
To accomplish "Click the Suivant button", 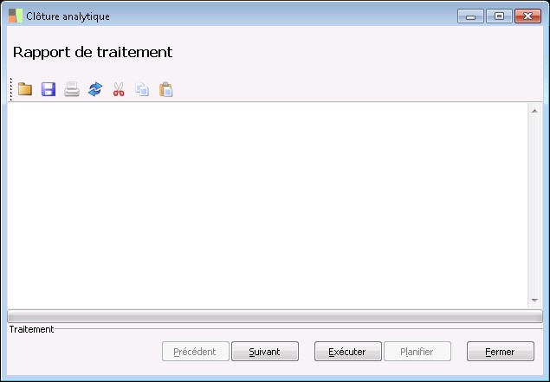I will (x=265, y=351).
